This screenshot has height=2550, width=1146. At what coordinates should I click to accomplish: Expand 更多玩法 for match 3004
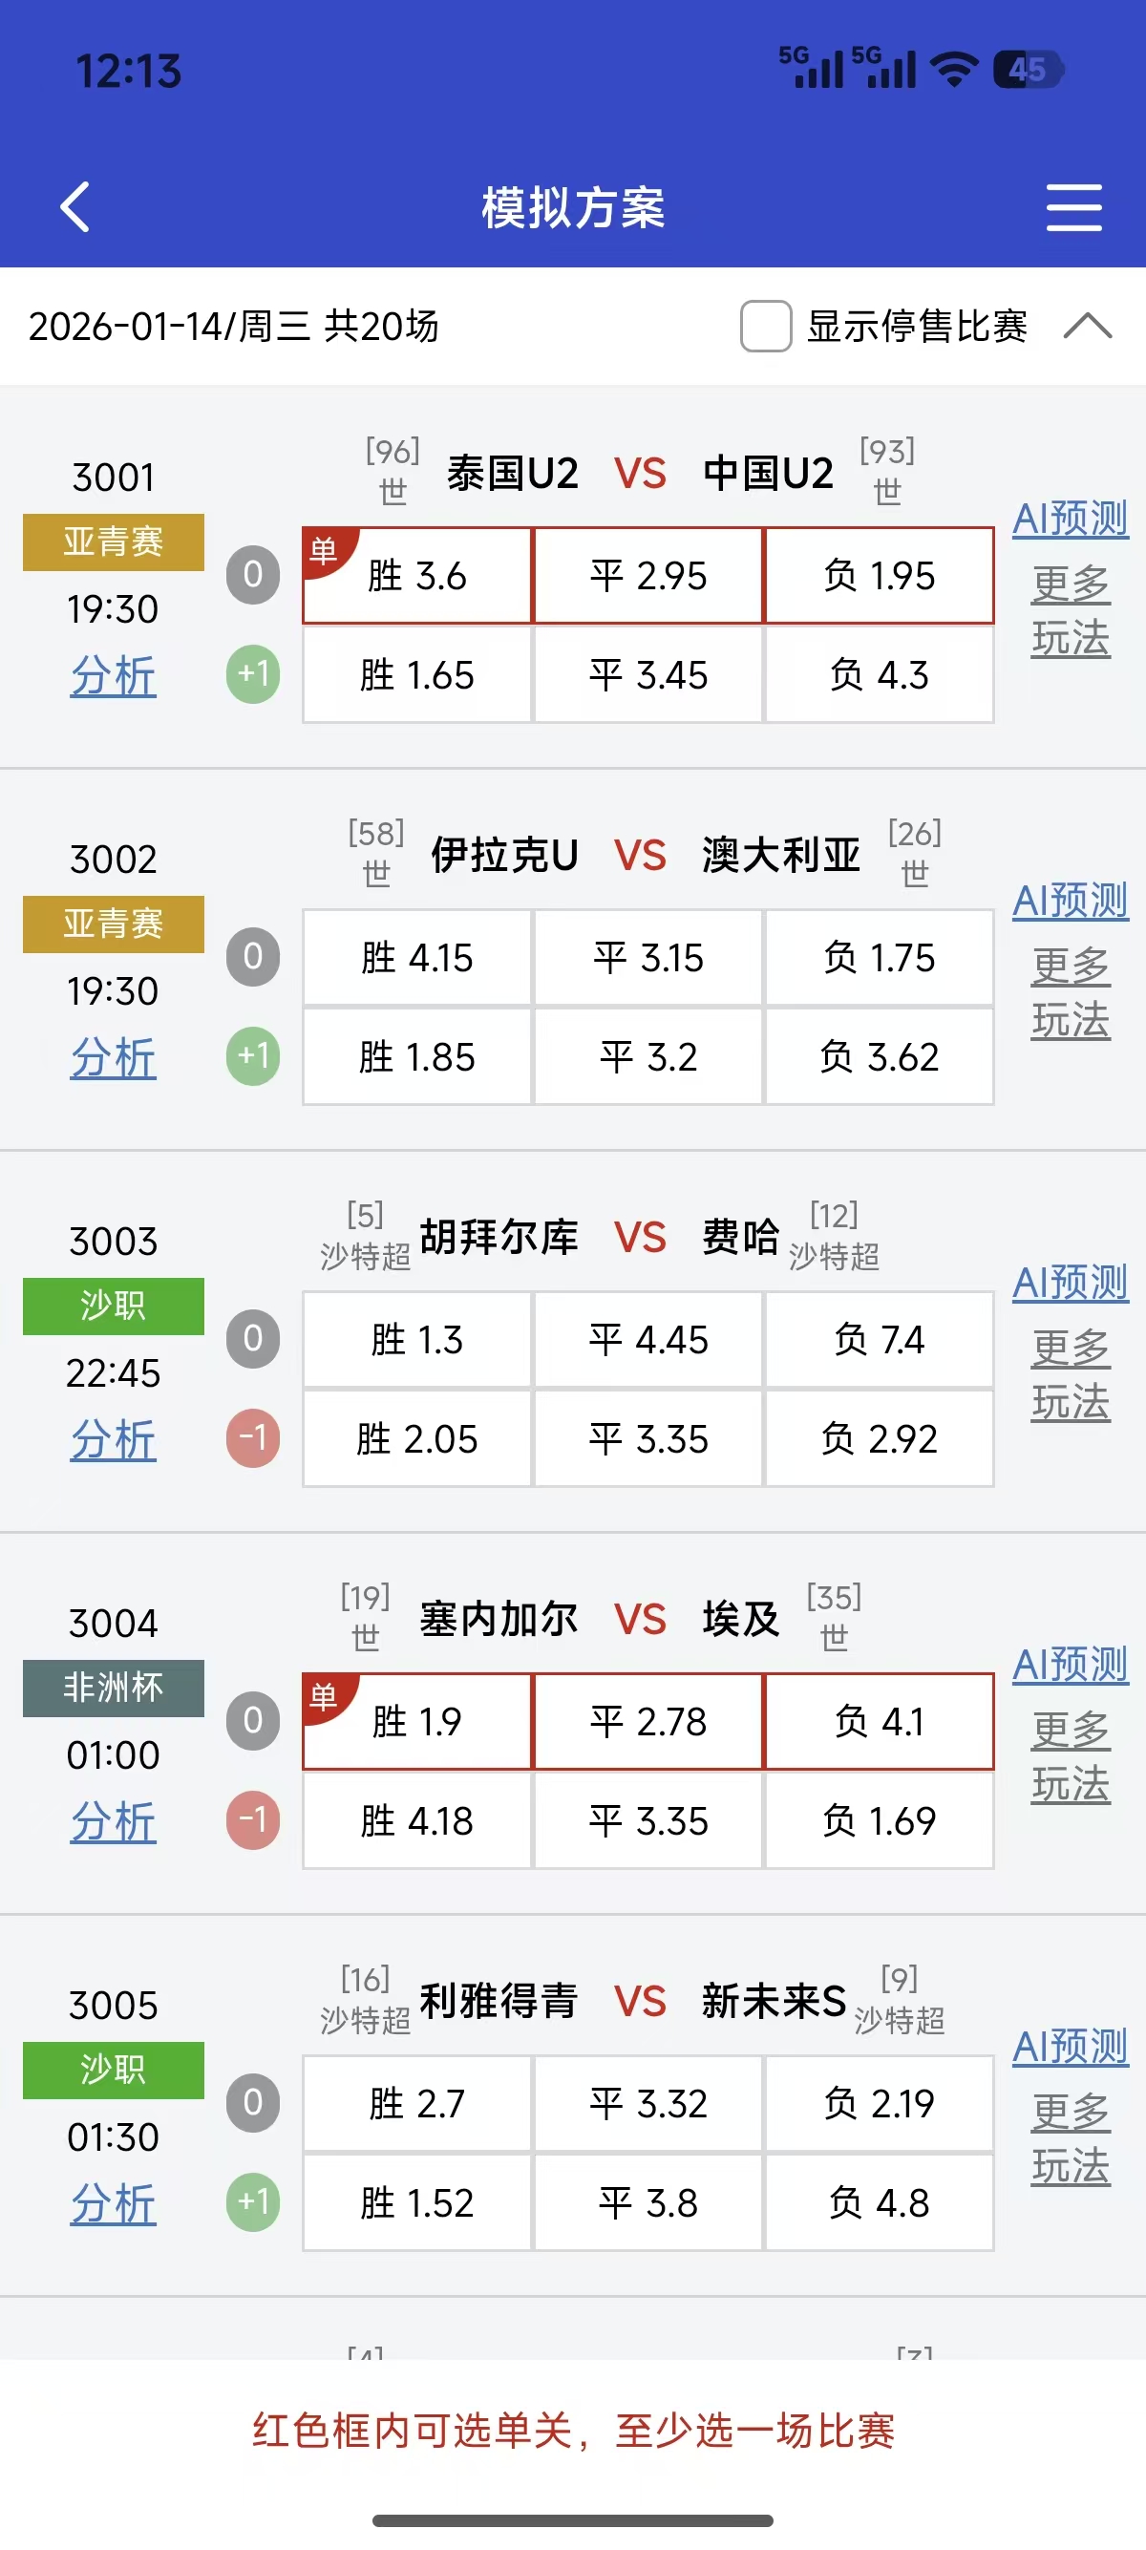coord(1071,1757)
